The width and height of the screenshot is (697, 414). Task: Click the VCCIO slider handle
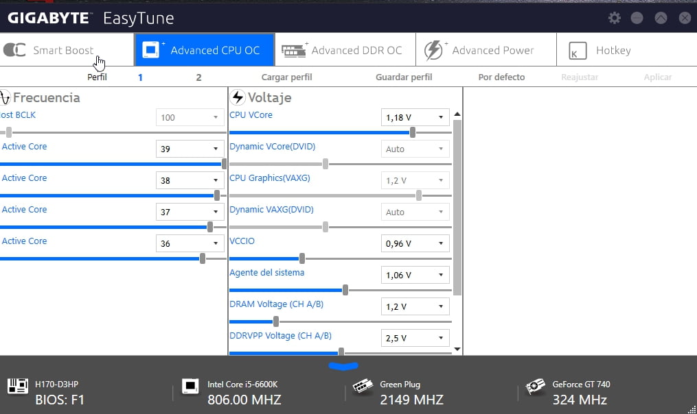click(x=302, y=258)
